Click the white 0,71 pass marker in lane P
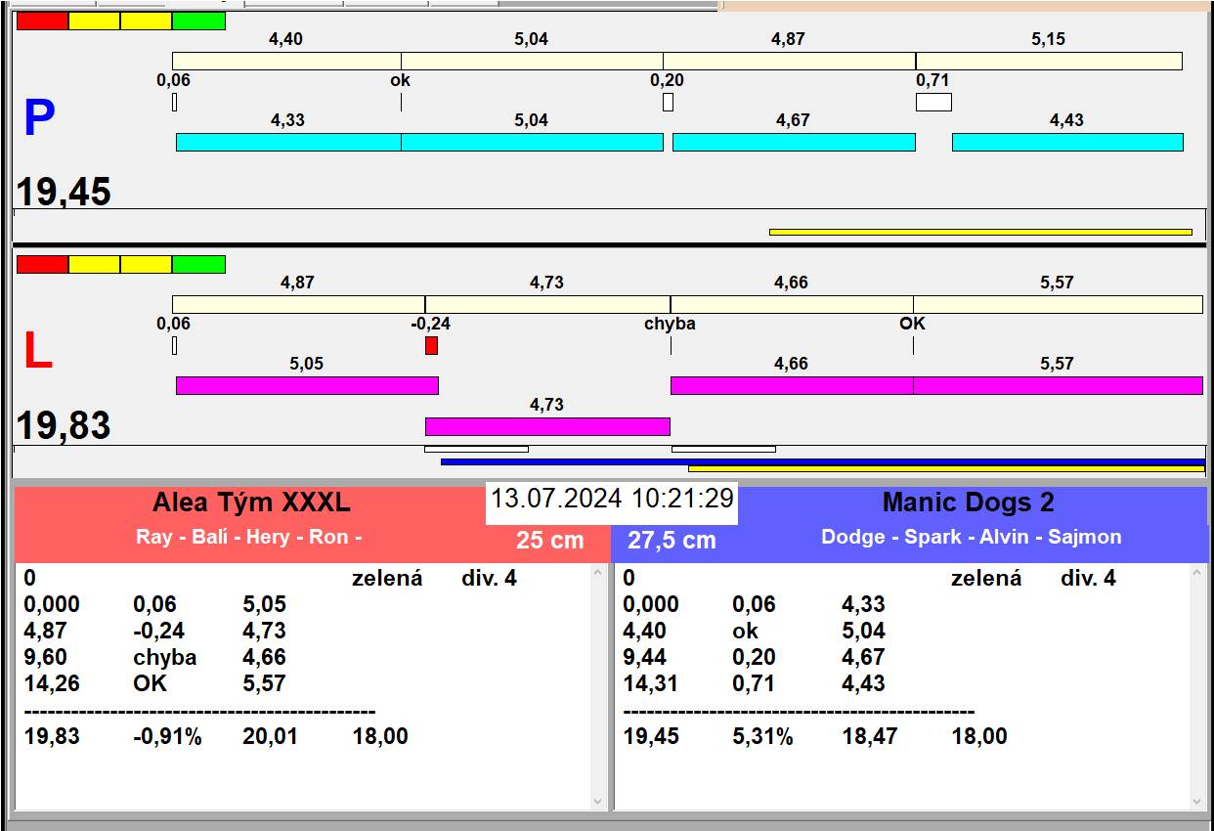Screen dimensions: 1214x831 pos(933,102)
